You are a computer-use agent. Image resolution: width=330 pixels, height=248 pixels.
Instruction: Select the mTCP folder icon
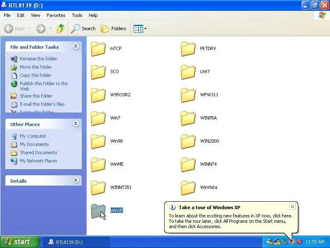coord(98,49)
